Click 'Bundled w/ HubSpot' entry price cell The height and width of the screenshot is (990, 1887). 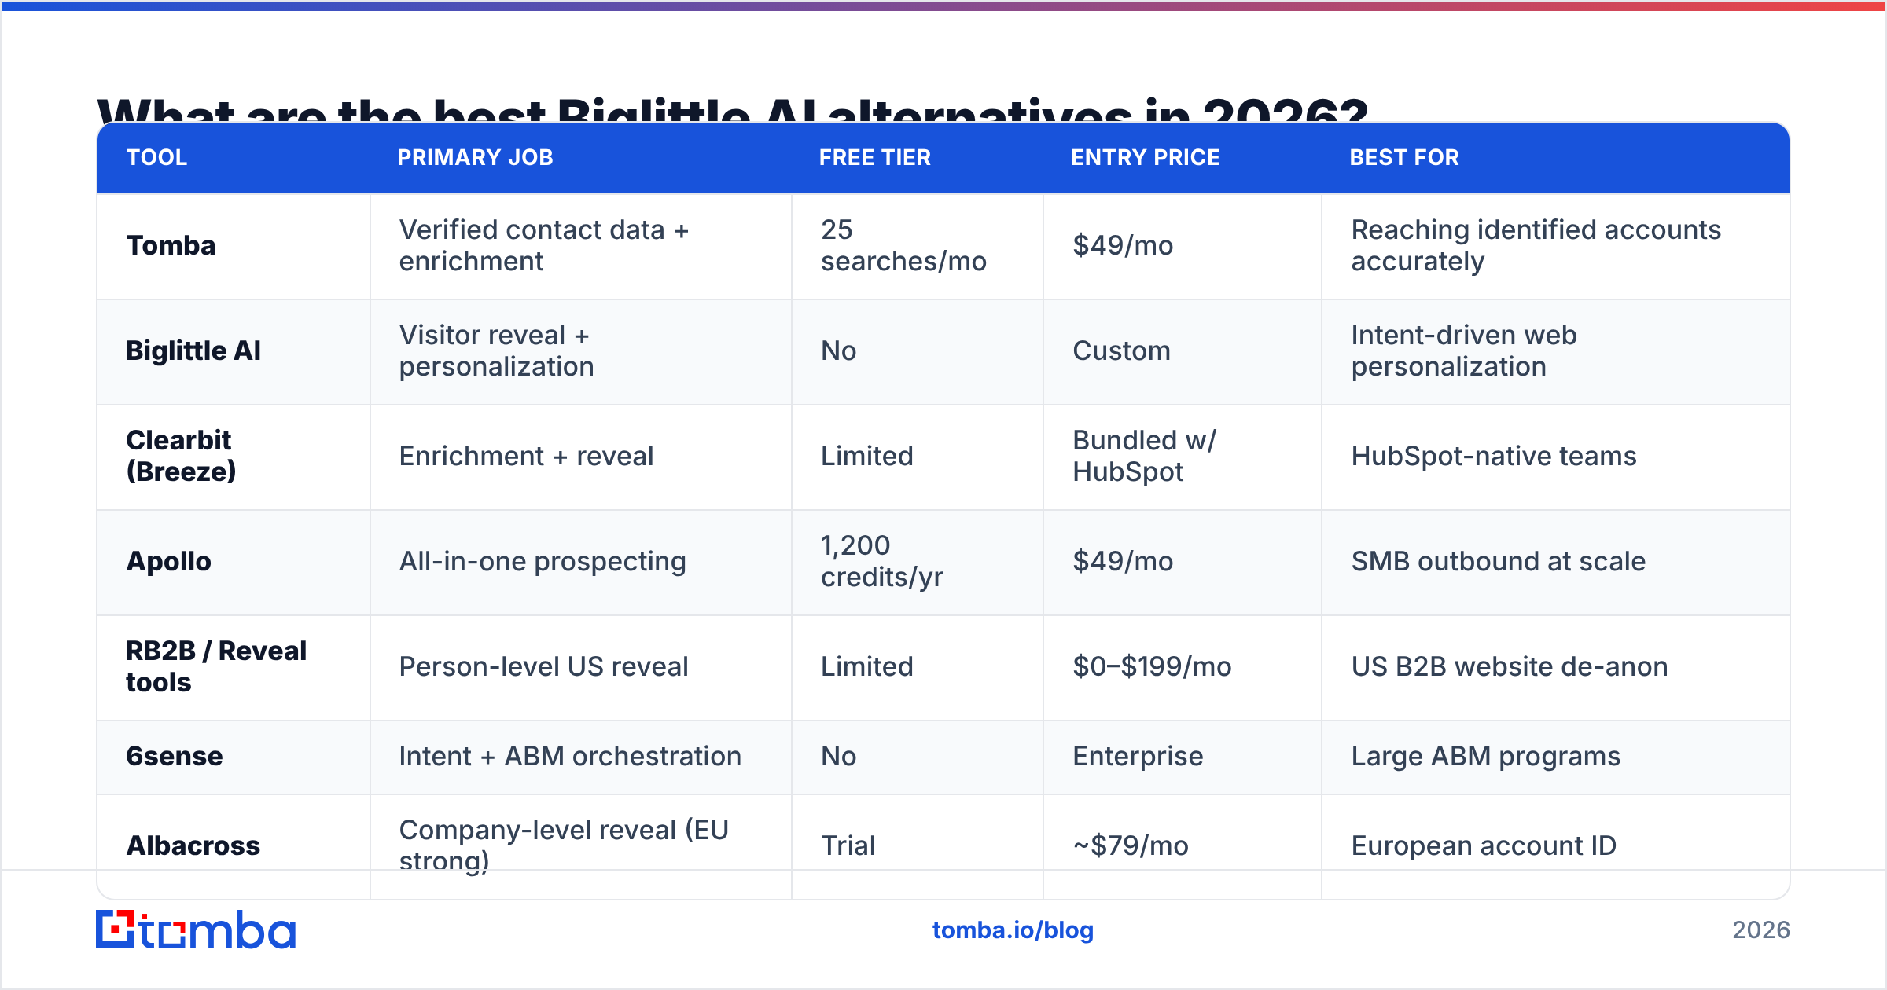point(1183,456)
